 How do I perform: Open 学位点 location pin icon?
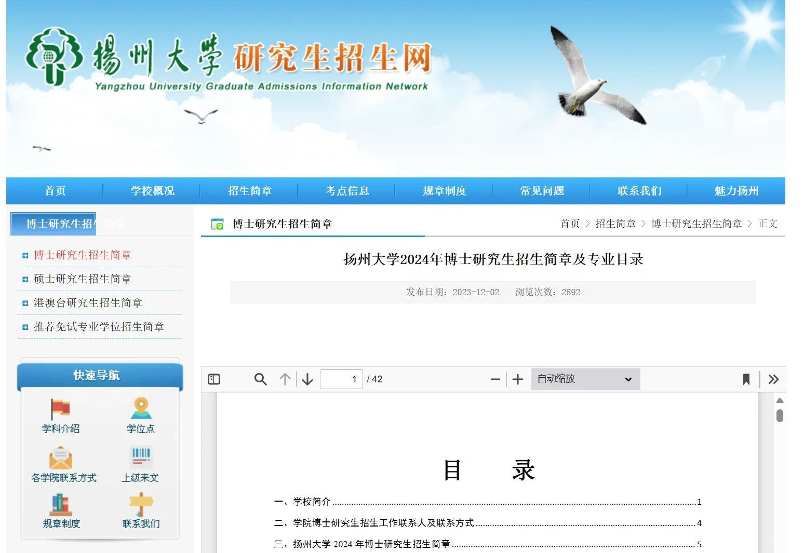point(141,408)
